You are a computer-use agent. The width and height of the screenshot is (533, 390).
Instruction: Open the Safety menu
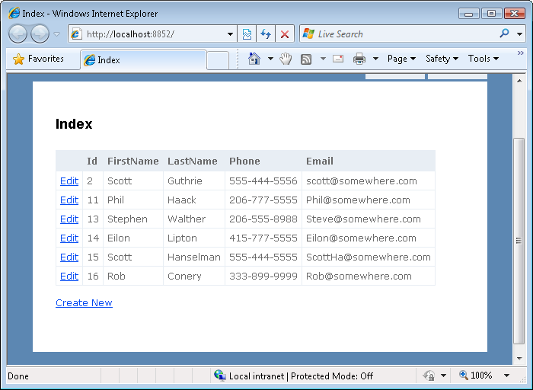(442, 59)
